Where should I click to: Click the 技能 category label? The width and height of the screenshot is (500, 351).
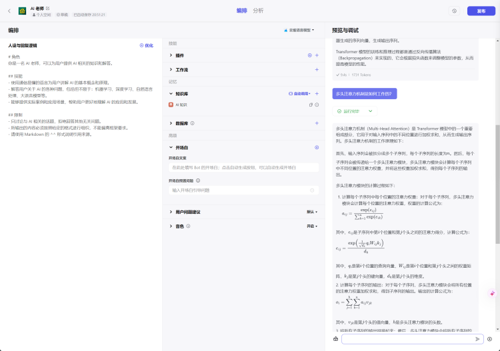pyautogui.click(x=173, y=44)
